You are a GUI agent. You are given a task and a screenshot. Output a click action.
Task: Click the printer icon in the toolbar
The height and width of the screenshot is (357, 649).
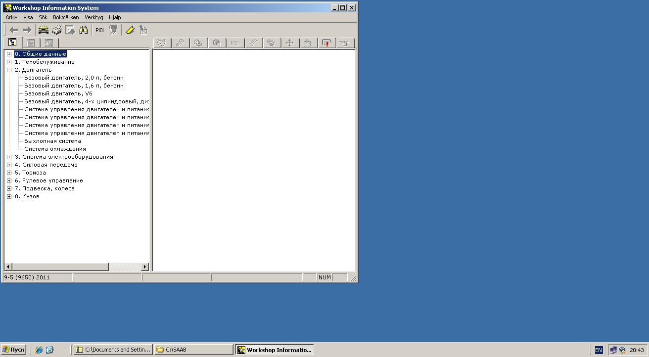57,30
